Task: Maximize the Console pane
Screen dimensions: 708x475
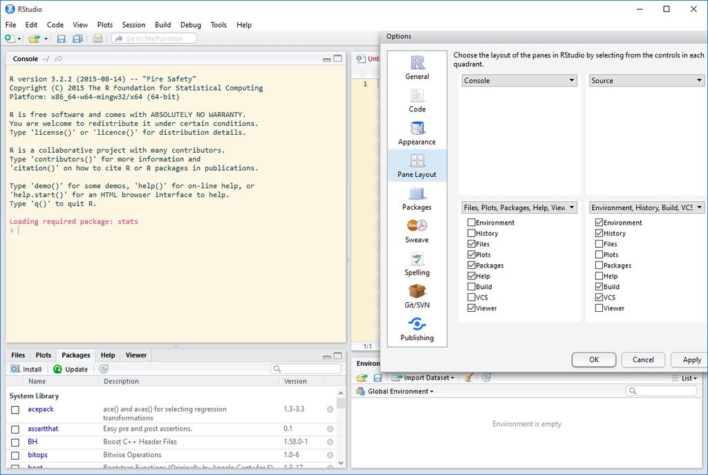Action: tap(337, 59)
